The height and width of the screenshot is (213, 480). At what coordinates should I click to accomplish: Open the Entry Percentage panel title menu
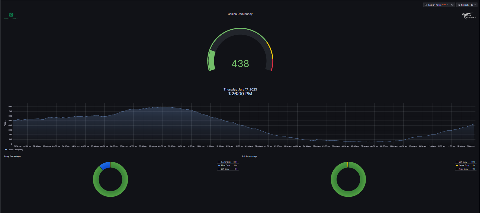[12, 156]
